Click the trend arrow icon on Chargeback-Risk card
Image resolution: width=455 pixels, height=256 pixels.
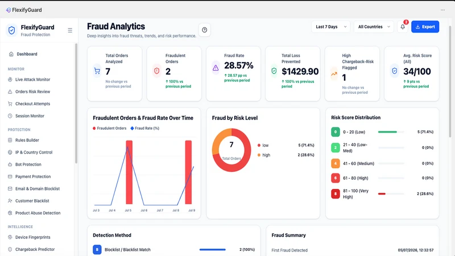(x=334, y=74)
